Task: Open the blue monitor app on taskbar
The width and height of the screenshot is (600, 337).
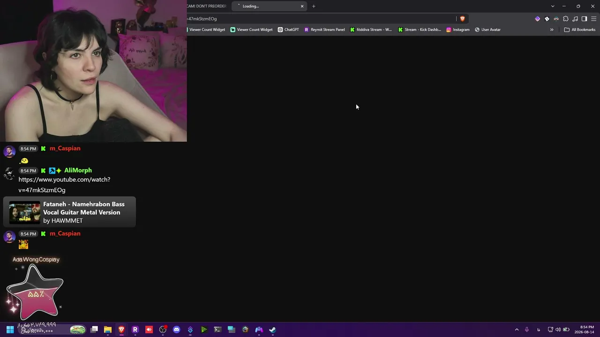Action: point(231,330)
